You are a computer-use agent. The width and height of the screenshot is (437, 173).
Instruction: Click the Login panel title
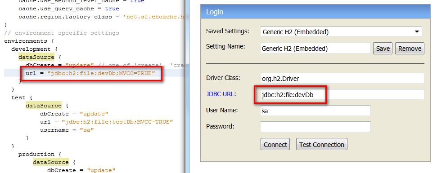215,12
